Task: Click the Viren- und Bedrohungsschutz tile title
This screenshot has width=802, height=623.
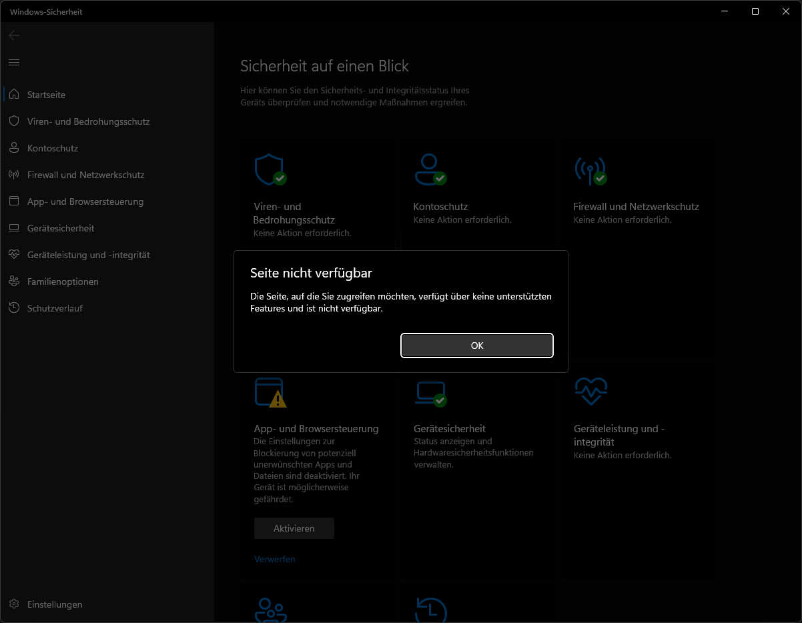Action: (x=294, y=213)
